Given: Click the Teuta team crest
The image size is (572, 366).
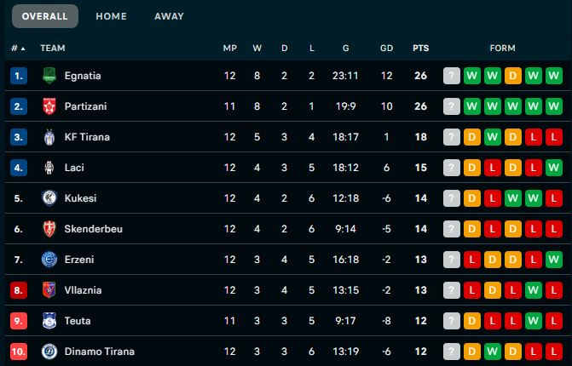Looking at the screenshot, I should pyautogui.click(x=49, y=321).
